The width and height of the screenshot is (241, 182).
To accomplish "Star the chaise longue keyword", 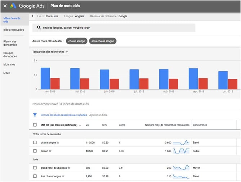I will [58, 142].
